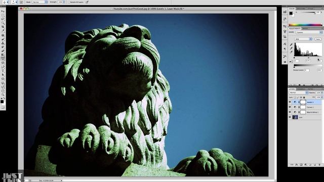Viewport: 324px width, 182px height.
Task: Open the Strength value dropdown
Action: (x=64, y=2)
